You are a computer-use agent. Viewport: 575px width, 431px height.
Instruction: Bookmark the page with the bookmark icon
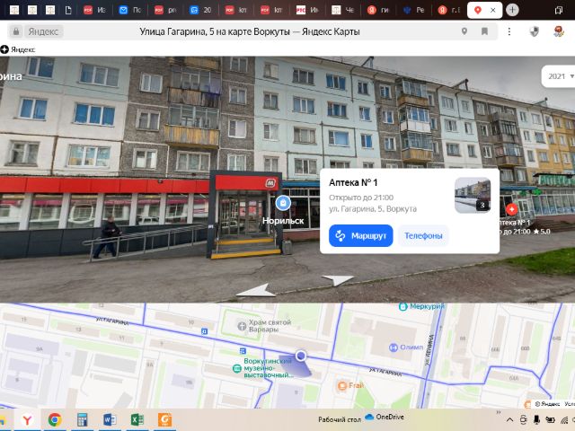click(x=484, y=31)
